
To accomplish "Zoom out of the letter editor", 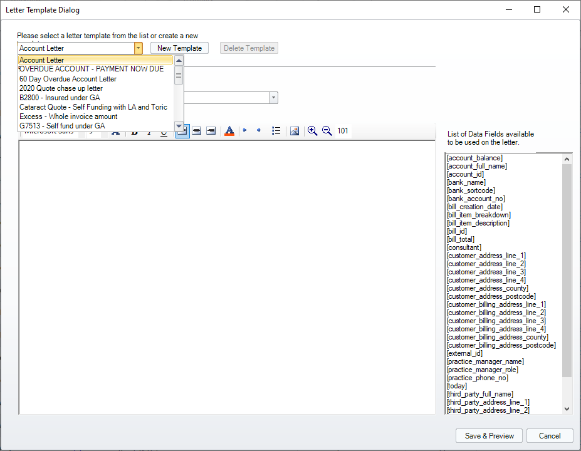I will pos(327,131).
